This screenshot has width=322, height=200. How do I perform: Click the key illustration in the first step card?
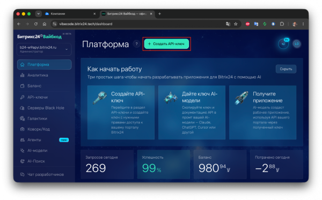(100, 98)
